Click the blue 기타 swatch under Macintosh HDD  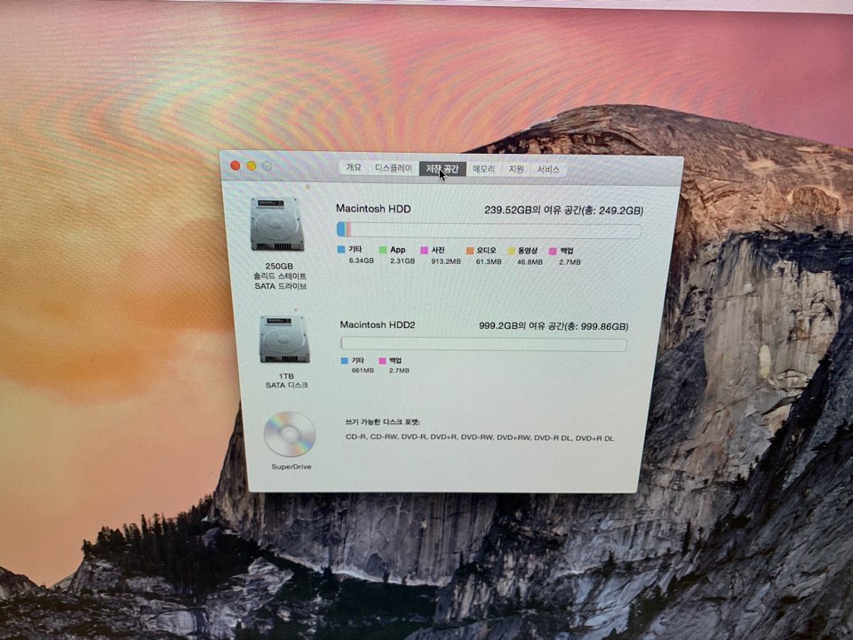click(x=341, y=251)
